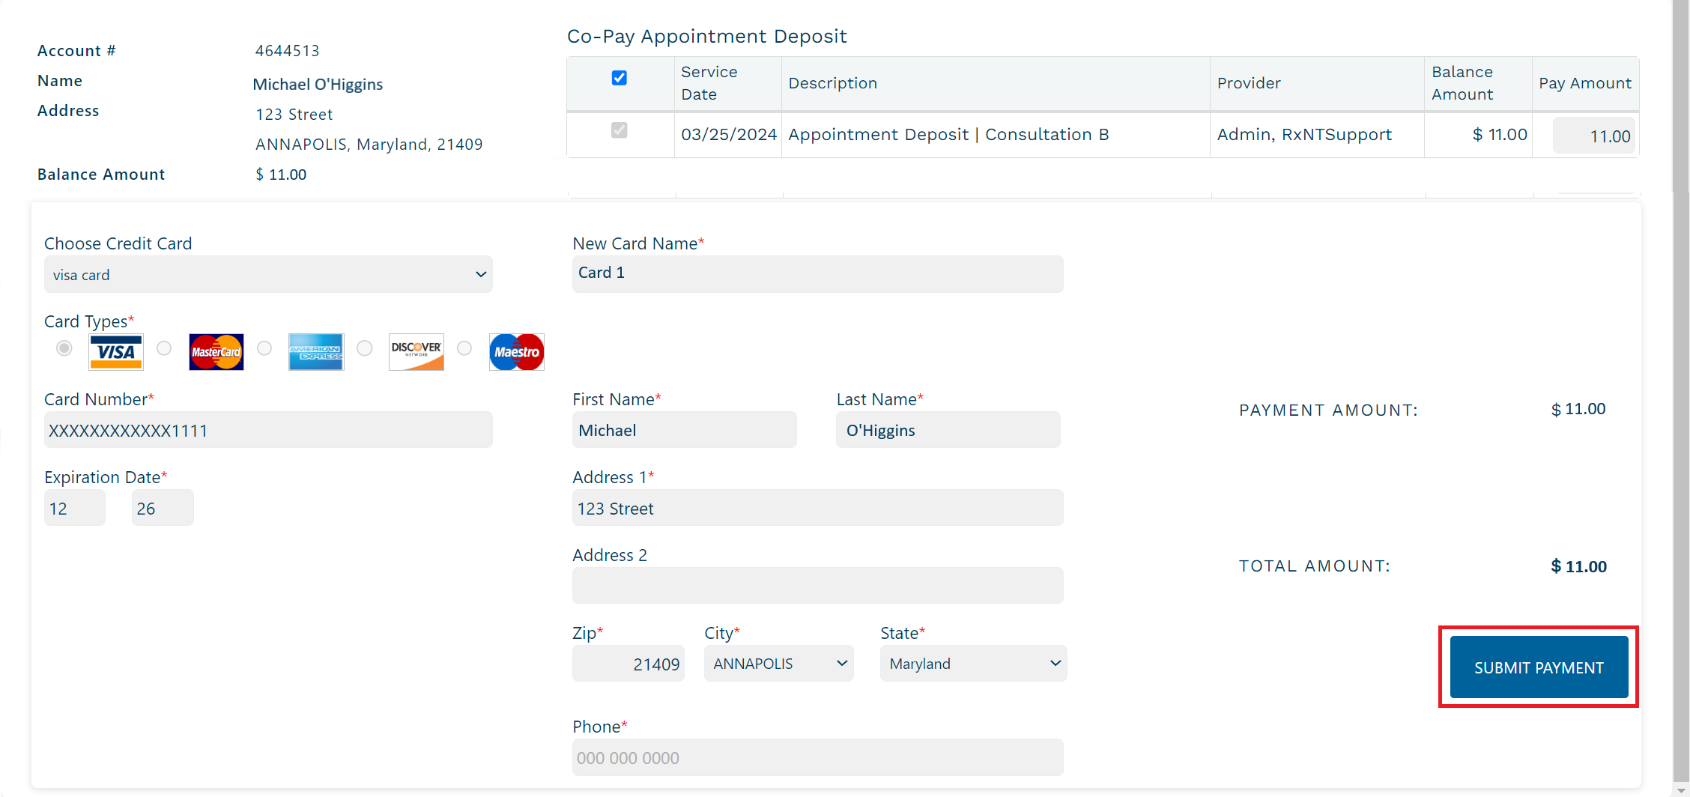Click the American Express logo
The width and height of the screenshot is (1690, 797).
[x=316, y=352]
